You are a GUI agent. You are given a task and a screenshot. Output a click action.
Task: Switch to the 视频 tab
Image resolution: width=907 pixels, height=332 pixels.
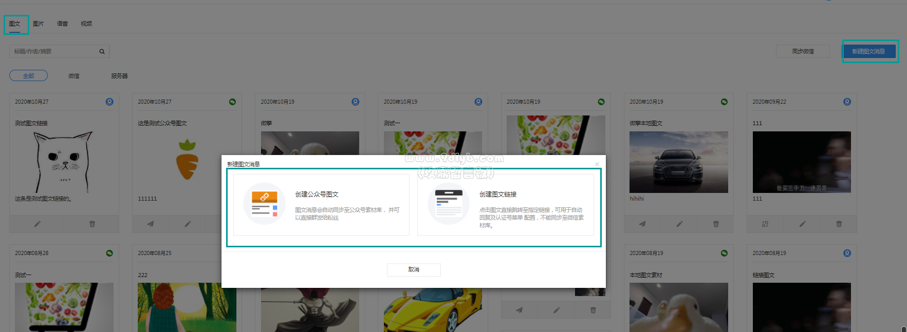click(86, 24)
